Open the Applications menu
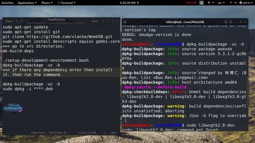This screenshot has height=143, width=255. (27, 3)
